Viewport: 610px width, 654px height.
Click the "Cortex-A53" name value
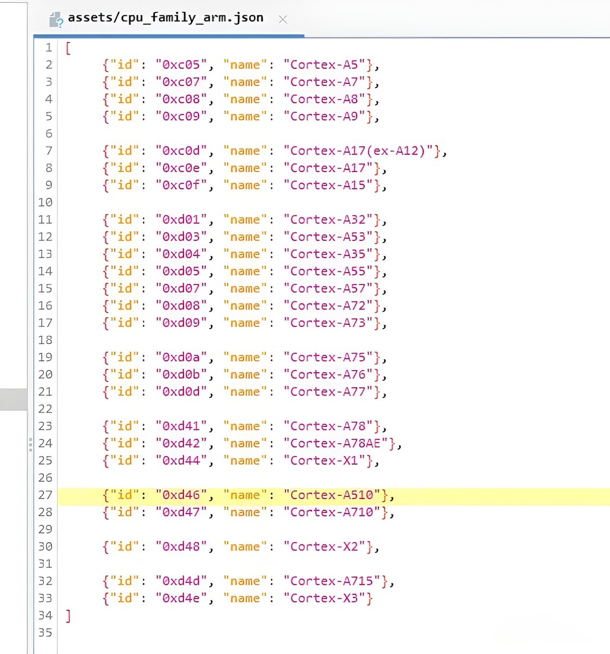pyautogui.click(x=328, y=237)
